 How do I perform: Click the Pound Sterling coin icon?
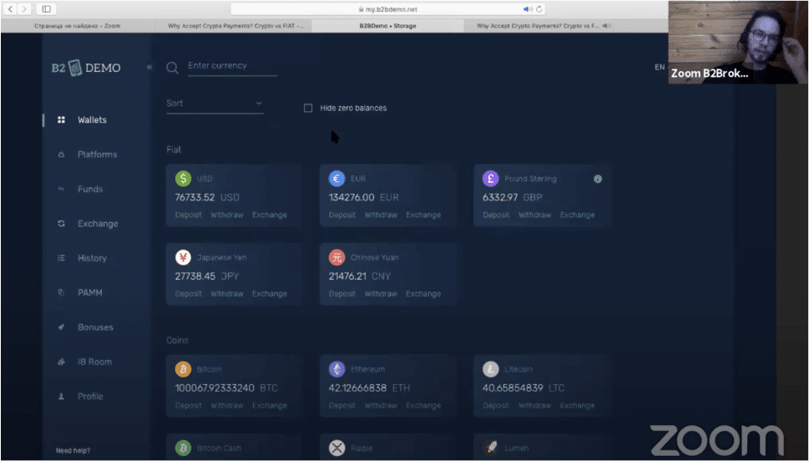[491, 179]
